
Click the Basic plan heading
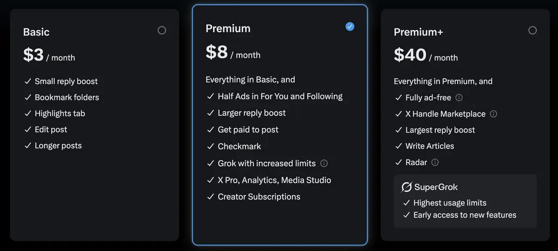[x=36, y=32]
